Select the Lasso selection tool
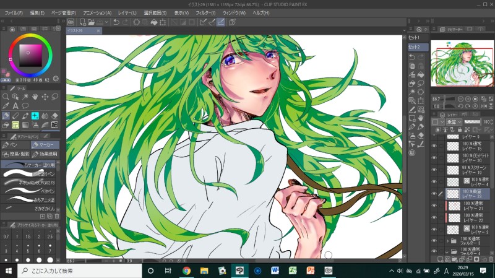This screenshot has width=495, height=278. (x=55, y=97)
